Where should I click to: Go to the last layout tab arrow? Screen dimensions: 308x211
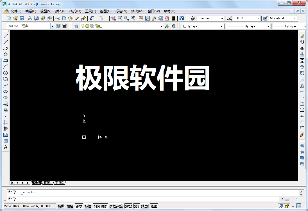28,183
